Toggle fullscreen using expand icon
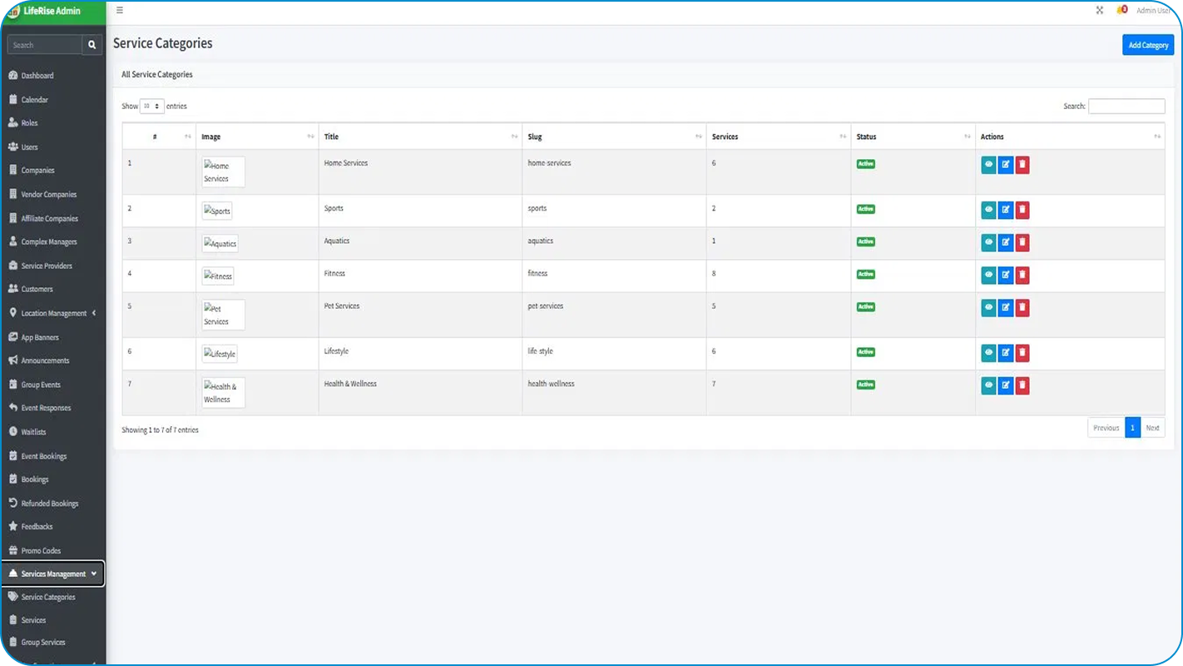Screen dimensions: 1183x666 pyautogui.click(x=1100, y=10)
